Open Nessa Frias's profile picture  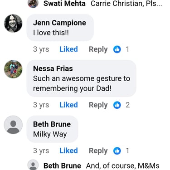point(13,69)
